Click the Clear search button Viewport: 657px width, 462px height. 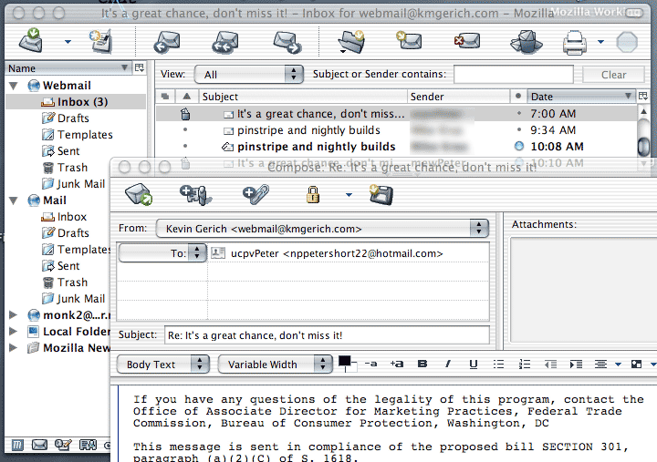[613, 75]
